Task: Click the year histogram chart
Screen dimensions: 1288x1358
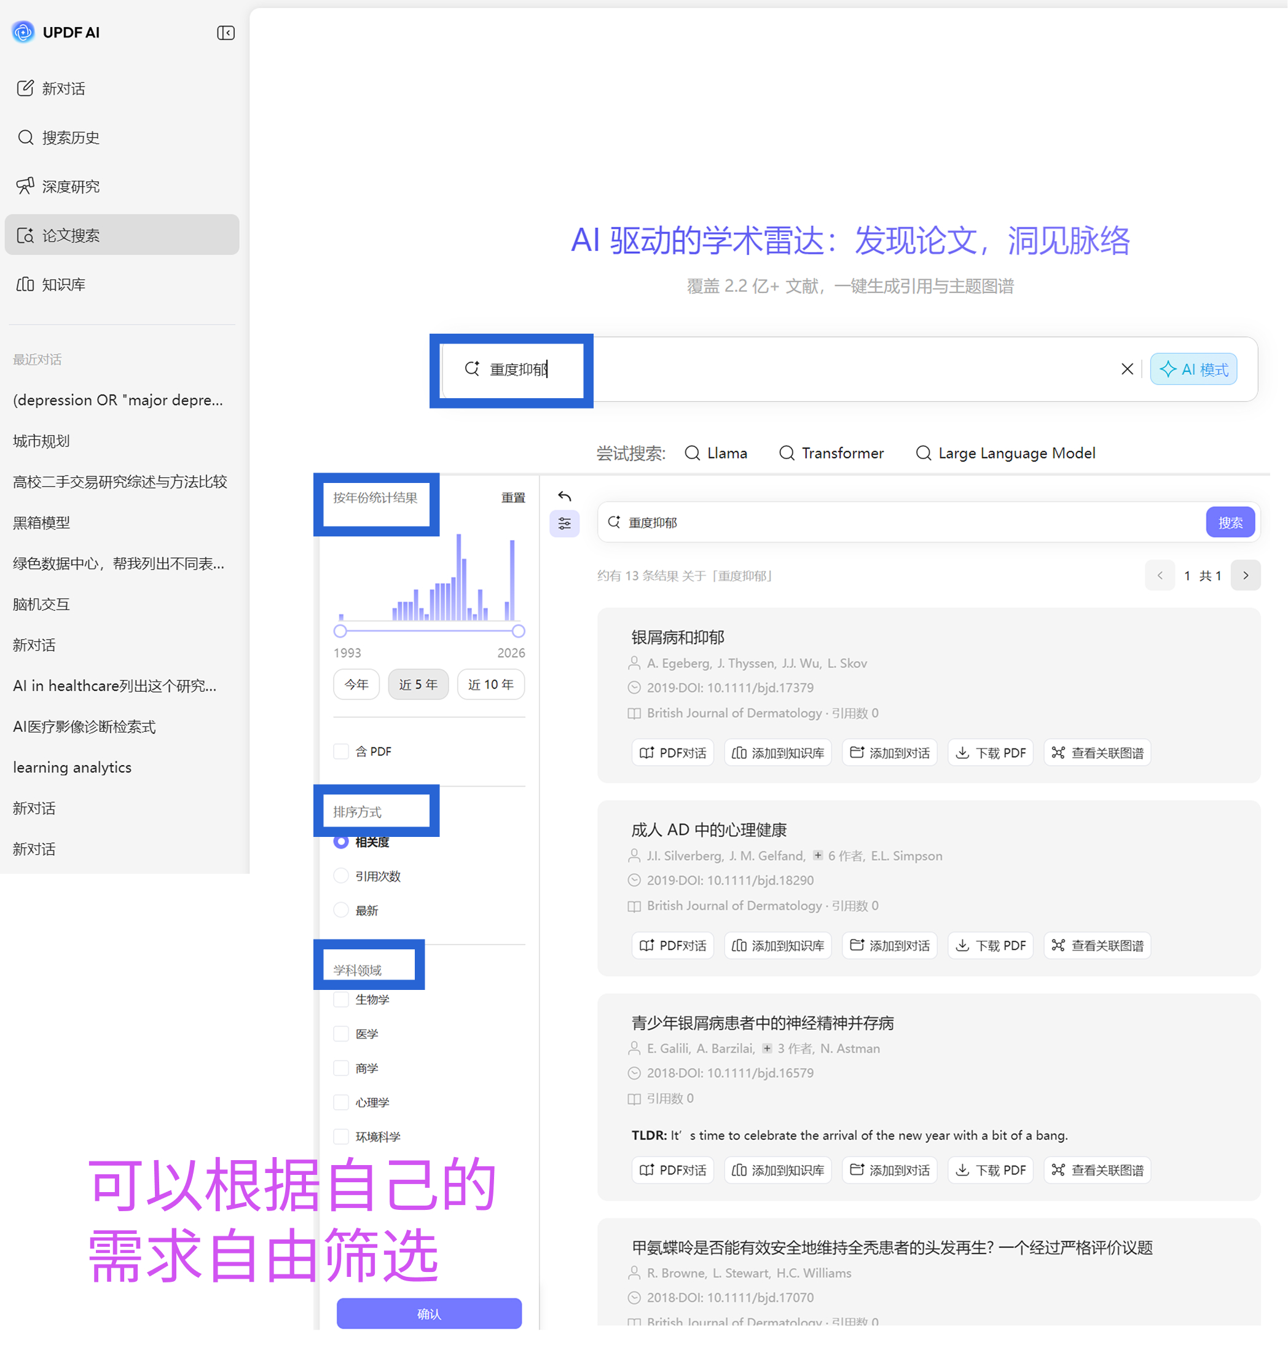Action: [429, 577]
